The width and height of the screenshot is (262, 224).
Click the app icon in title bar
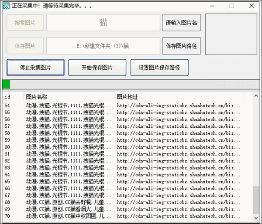(6, 6)
